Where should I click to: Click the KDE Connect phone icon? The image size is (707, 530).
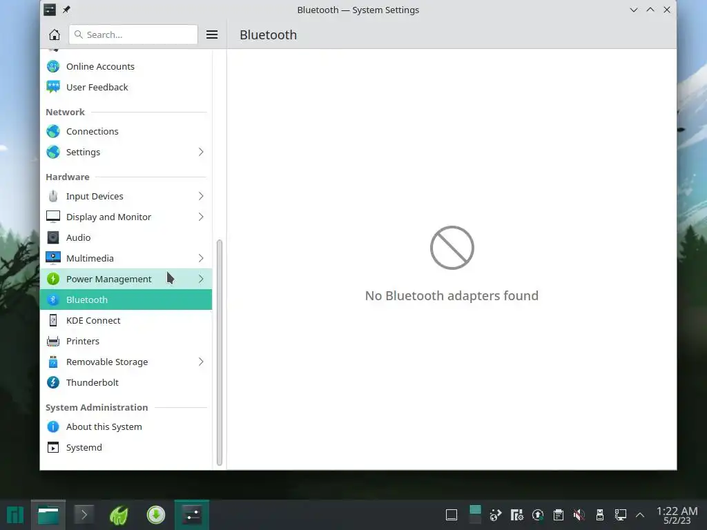52,320
